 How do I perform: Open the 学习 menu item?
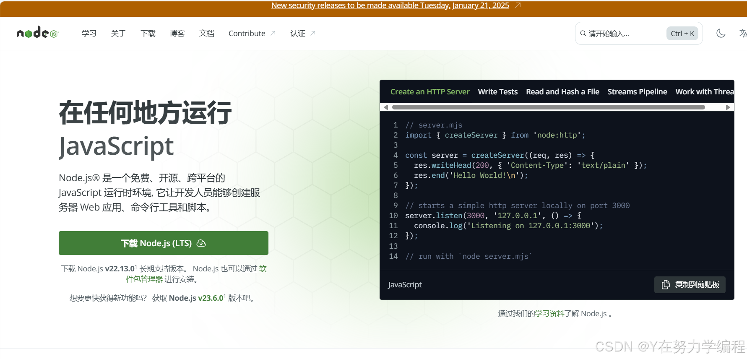click(x=89, y=33)
